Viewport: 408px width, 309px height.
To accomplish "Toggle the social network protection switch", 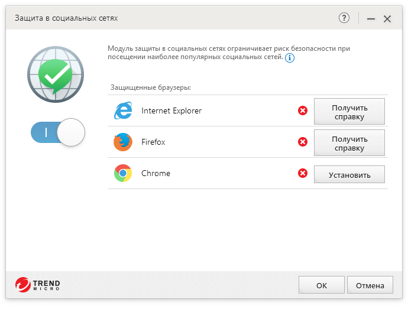I will [x=58, y=132].
